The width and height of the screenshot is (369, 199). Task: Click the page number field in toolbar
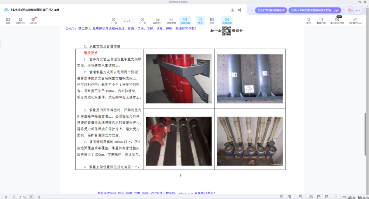point(127,21)
